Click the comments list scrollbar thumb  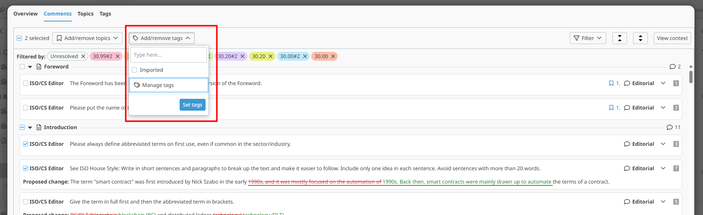(x=691, y=77)
